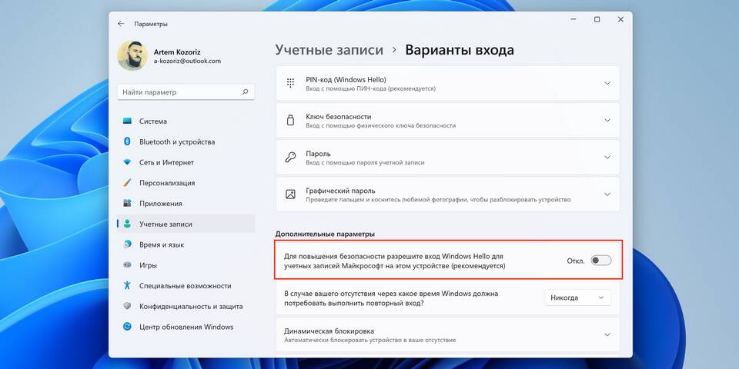Click 'Вход с помощью ПИН-кода (рекомендуется)' text
739x369 pixels.
[370, 88]
